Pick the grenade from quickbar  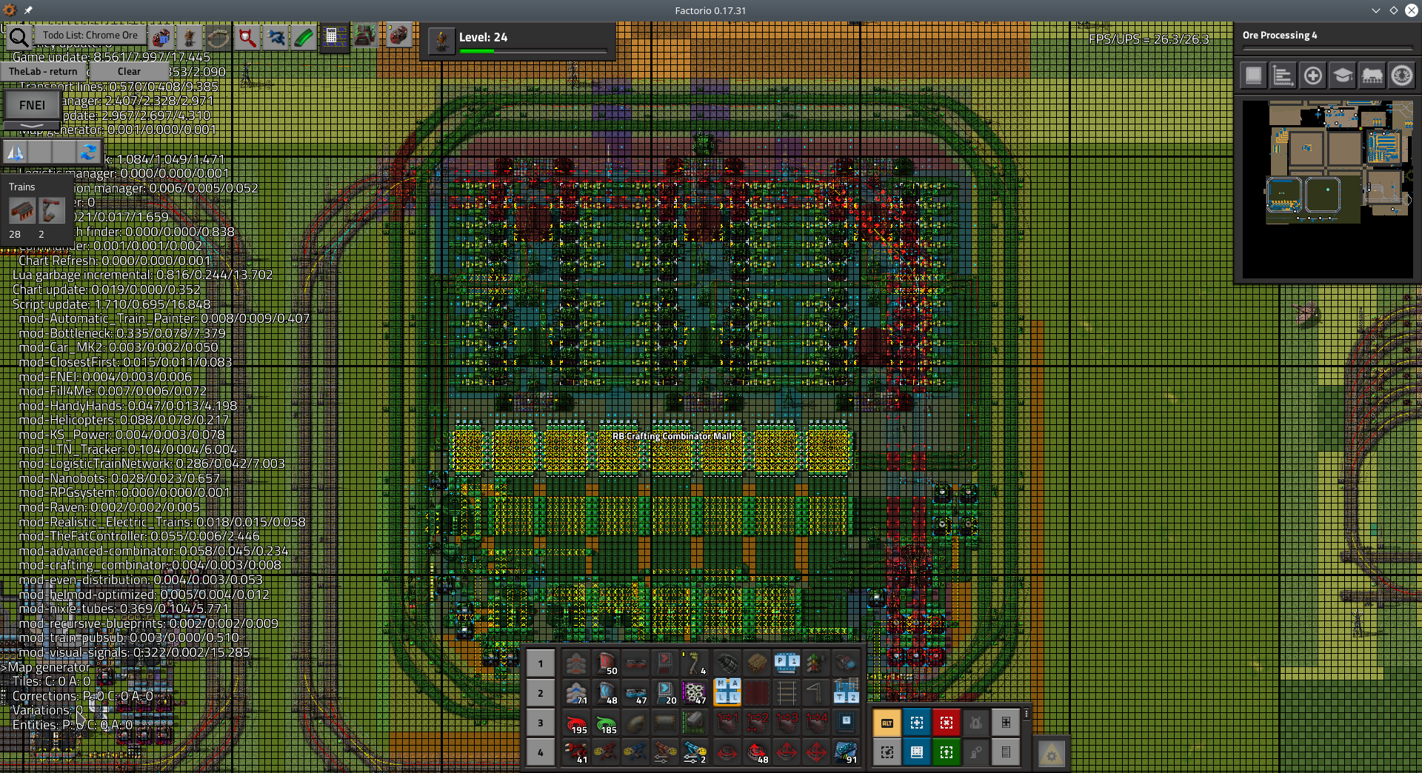tap(727, 663)
